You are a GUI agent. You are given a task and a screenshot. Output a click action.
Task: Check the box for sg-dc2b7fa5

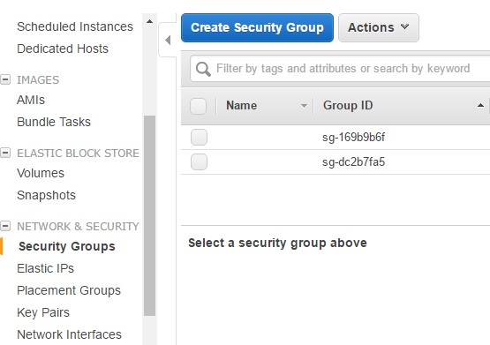(199, 161)
